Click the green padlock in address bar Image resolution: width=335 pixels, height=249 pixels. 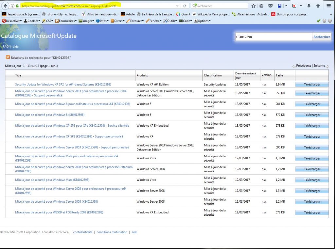tap(17, 6)
